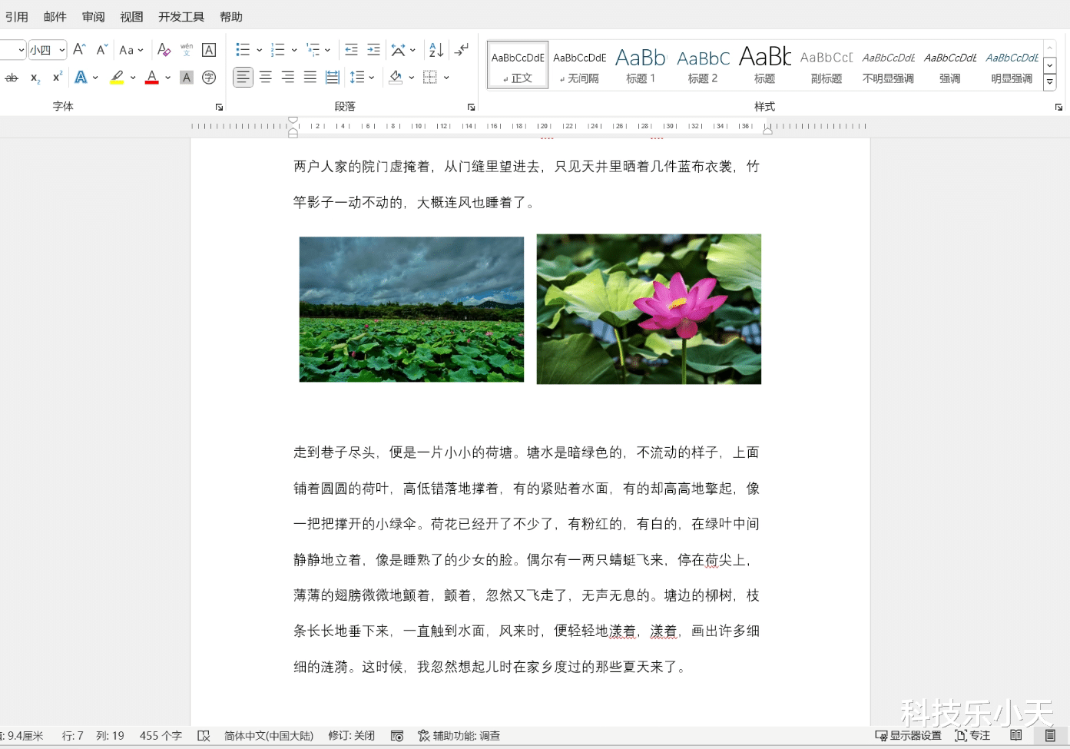Viewport: 1070px width, 749px height.
Task: Insert enclosed character icon
Action: click(x=209, y=78)
